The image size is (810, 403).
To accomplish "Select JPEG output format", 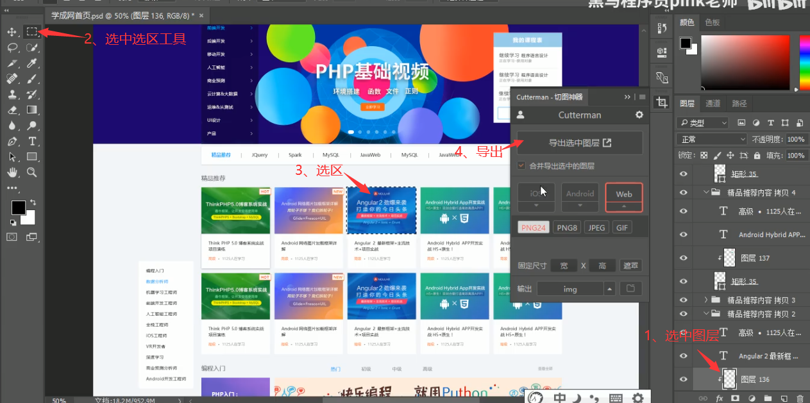I will [x=597, y=227].
